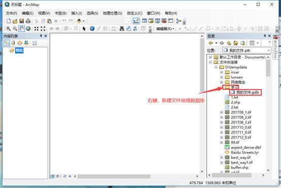Select the Zoom In tool

[x=8, y=29]
